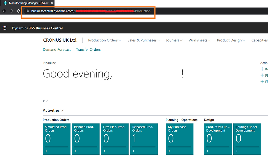Reload the page via refresh icon
This screenshot has height=158, width=268.
(x=18, y=11)
